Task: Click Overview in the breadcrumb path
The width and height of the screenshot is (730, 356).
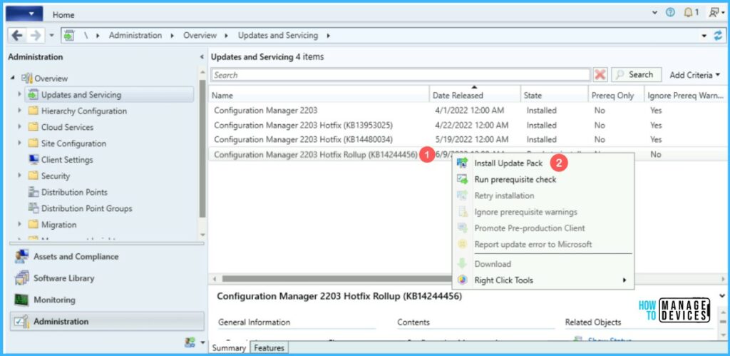Action: point(200,36)
